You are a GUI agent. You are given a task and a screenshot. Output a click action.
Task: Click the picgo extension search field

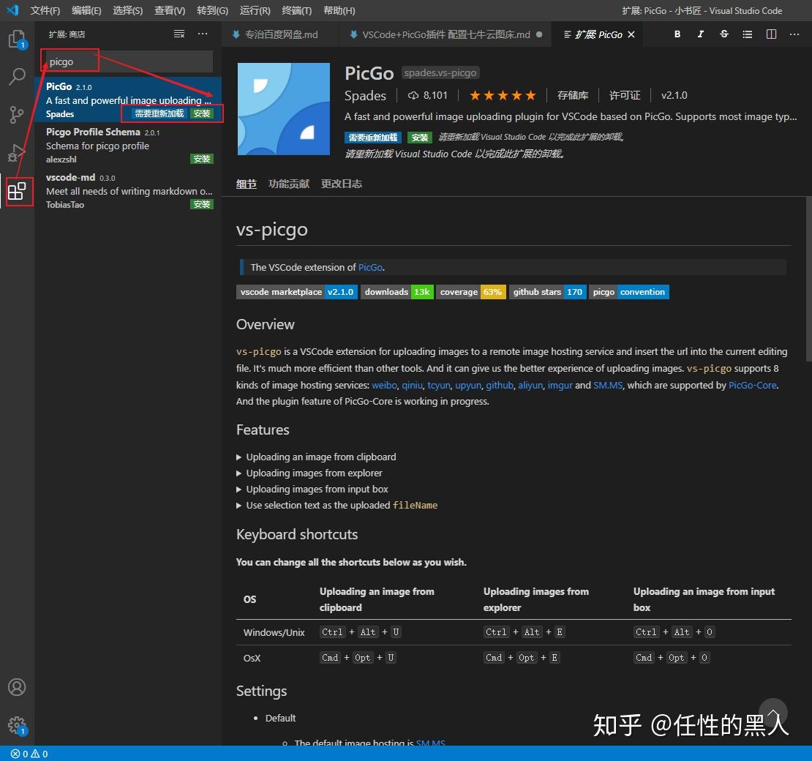click(x=127, y=61)
